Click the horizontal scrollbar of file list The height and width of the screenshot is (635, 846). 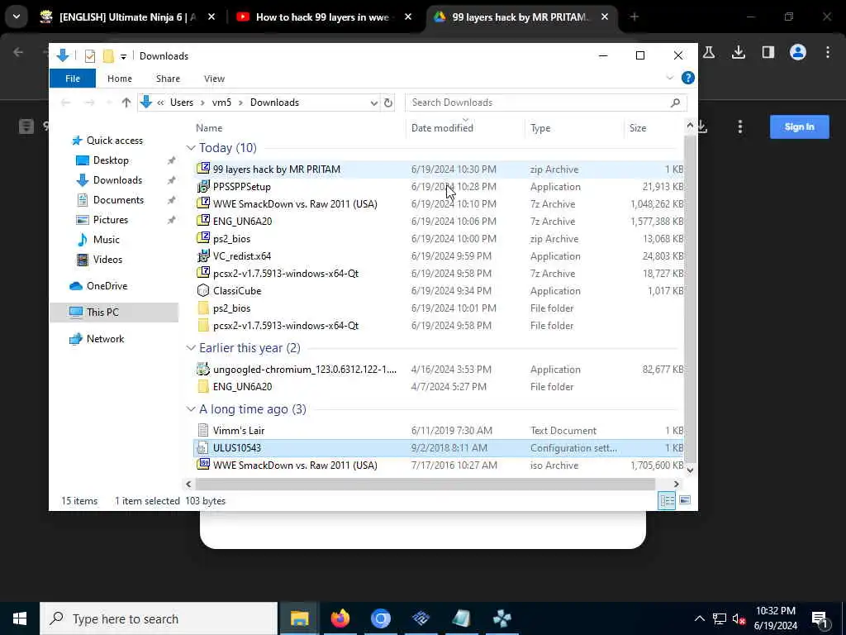[x=424, y=484]
